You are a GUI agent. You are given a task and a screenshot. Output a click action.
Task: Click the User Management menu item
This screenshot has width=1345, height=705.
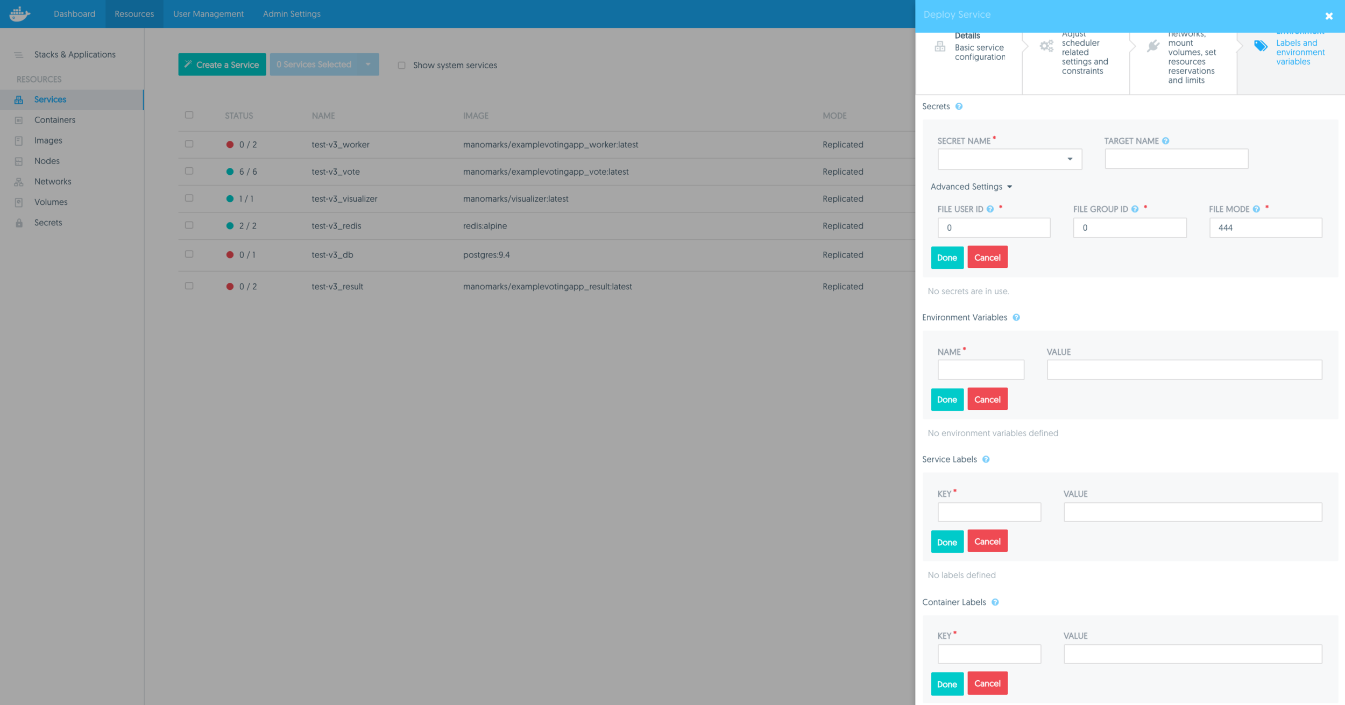(208, 14)
